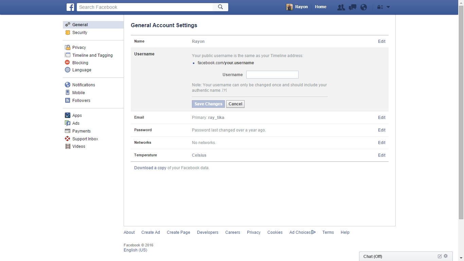The width and height of the screenshot is (464, 261).
Task: Click the Security badge icon
Action: coord(68,33)
